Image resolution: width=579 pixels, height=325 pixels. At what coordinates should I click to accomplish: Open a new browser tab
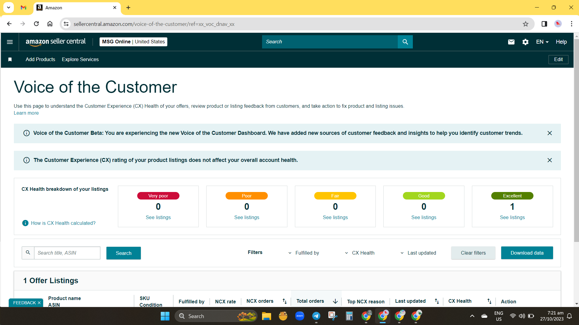click(x=128, y=8)
